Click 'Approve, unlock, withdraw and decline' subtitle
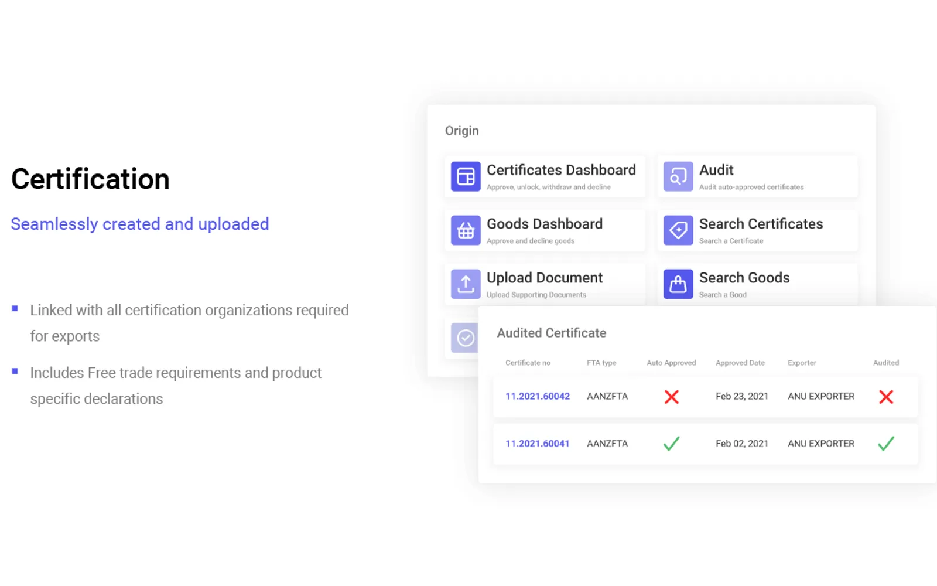The width and height of the screenshot is (937, 586). tap(549, 187)
